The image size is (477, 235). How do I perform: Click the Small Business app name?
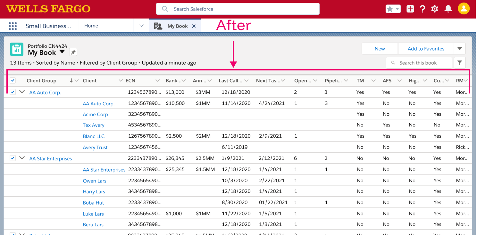[x=48, y=26]
